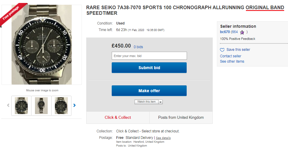The height and width of the screenshot is (151, 288).
Task: Select the Posts from United Kingdom tab
Action: pos(181,118)
